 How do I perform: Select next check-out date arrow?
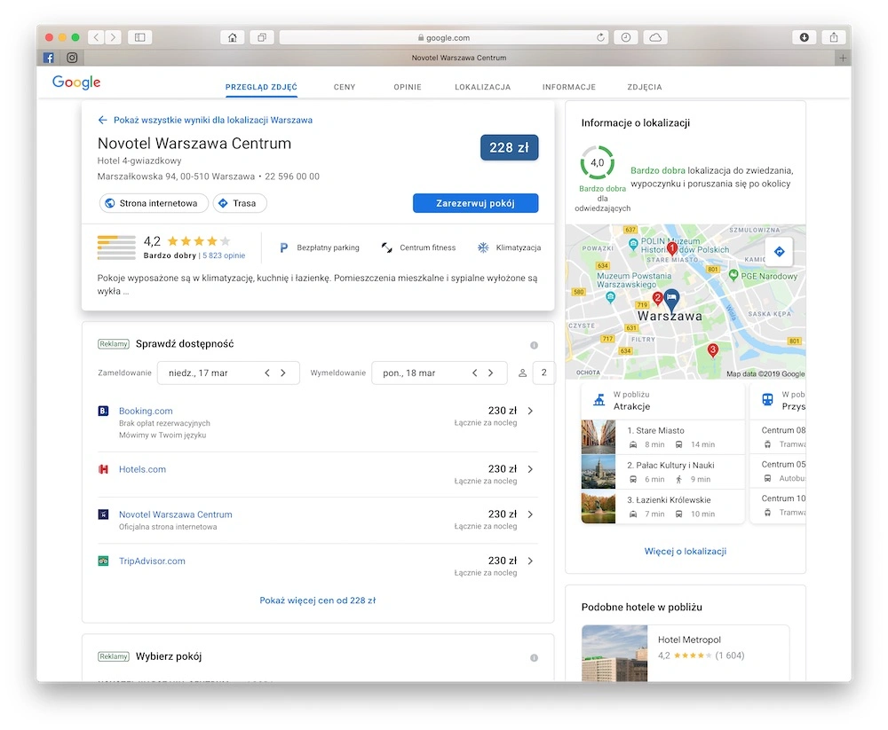coord(490,373)
